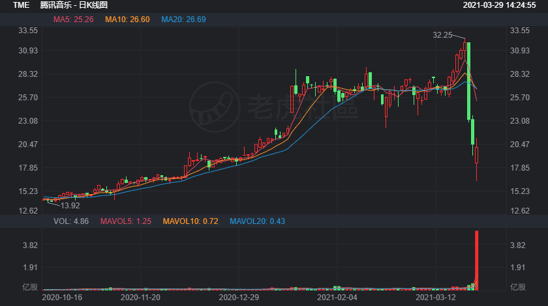Click the 2020-11-20 date axis label
Image resolution: width=548 pixels, height=306 pixels.
click(x=140, y=298)
